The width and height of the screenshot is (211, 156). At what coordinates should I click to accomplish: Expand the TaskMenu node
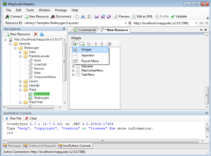pyautogui.click(x=73, y=75)
